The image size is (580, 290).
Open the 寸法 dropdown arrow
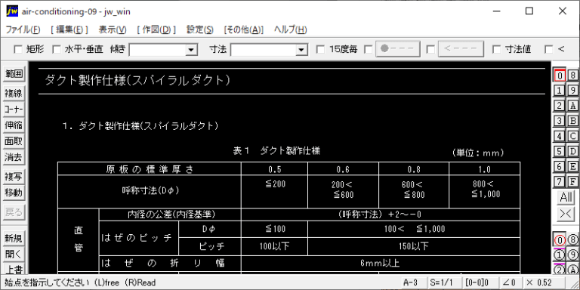click(302, 50)
